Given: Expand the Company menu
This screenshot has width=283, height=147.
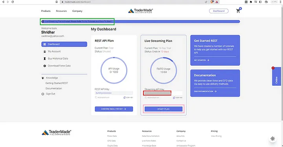Looking at the screenshot, I should (x=77, y=11).
